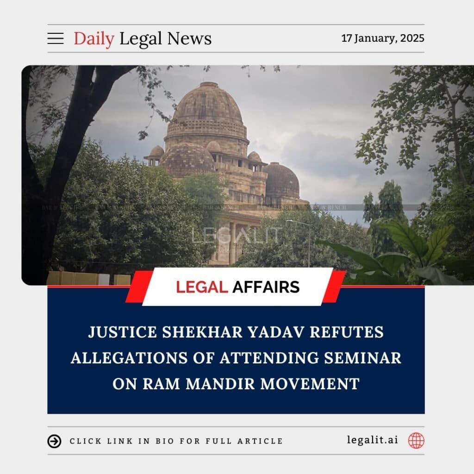Click the Ram Mandir Movement headline line

[x=236, y=384]
